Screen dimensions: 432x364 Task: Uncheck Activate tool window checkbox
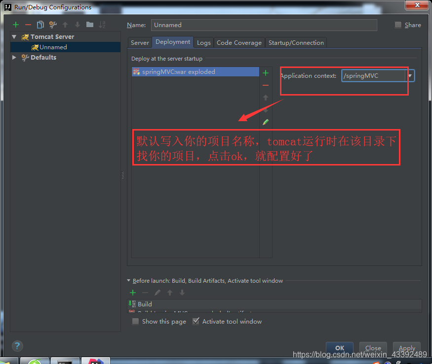[x=196, y=321]
